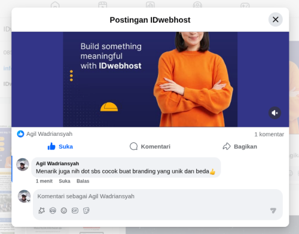
Task: Reply to the comment with Balas
Action: (x=83, y=181)
